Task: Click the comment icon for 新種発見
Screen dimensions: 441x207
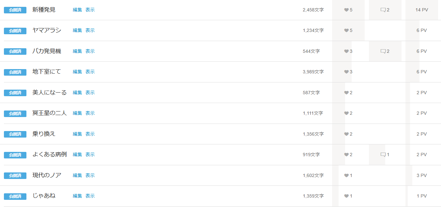Action: (x=383, y=10)
